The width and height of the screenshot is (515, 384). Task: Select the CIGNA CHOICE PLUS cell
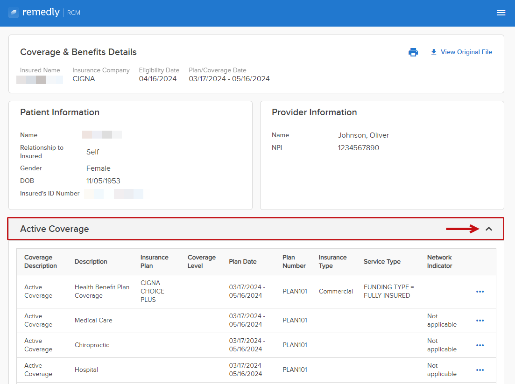152,292
